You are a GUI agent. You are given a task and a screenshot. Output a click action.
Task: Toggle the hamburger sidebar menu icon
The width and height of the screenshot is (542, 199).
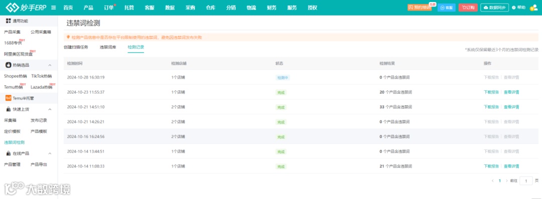click(54, 8)
